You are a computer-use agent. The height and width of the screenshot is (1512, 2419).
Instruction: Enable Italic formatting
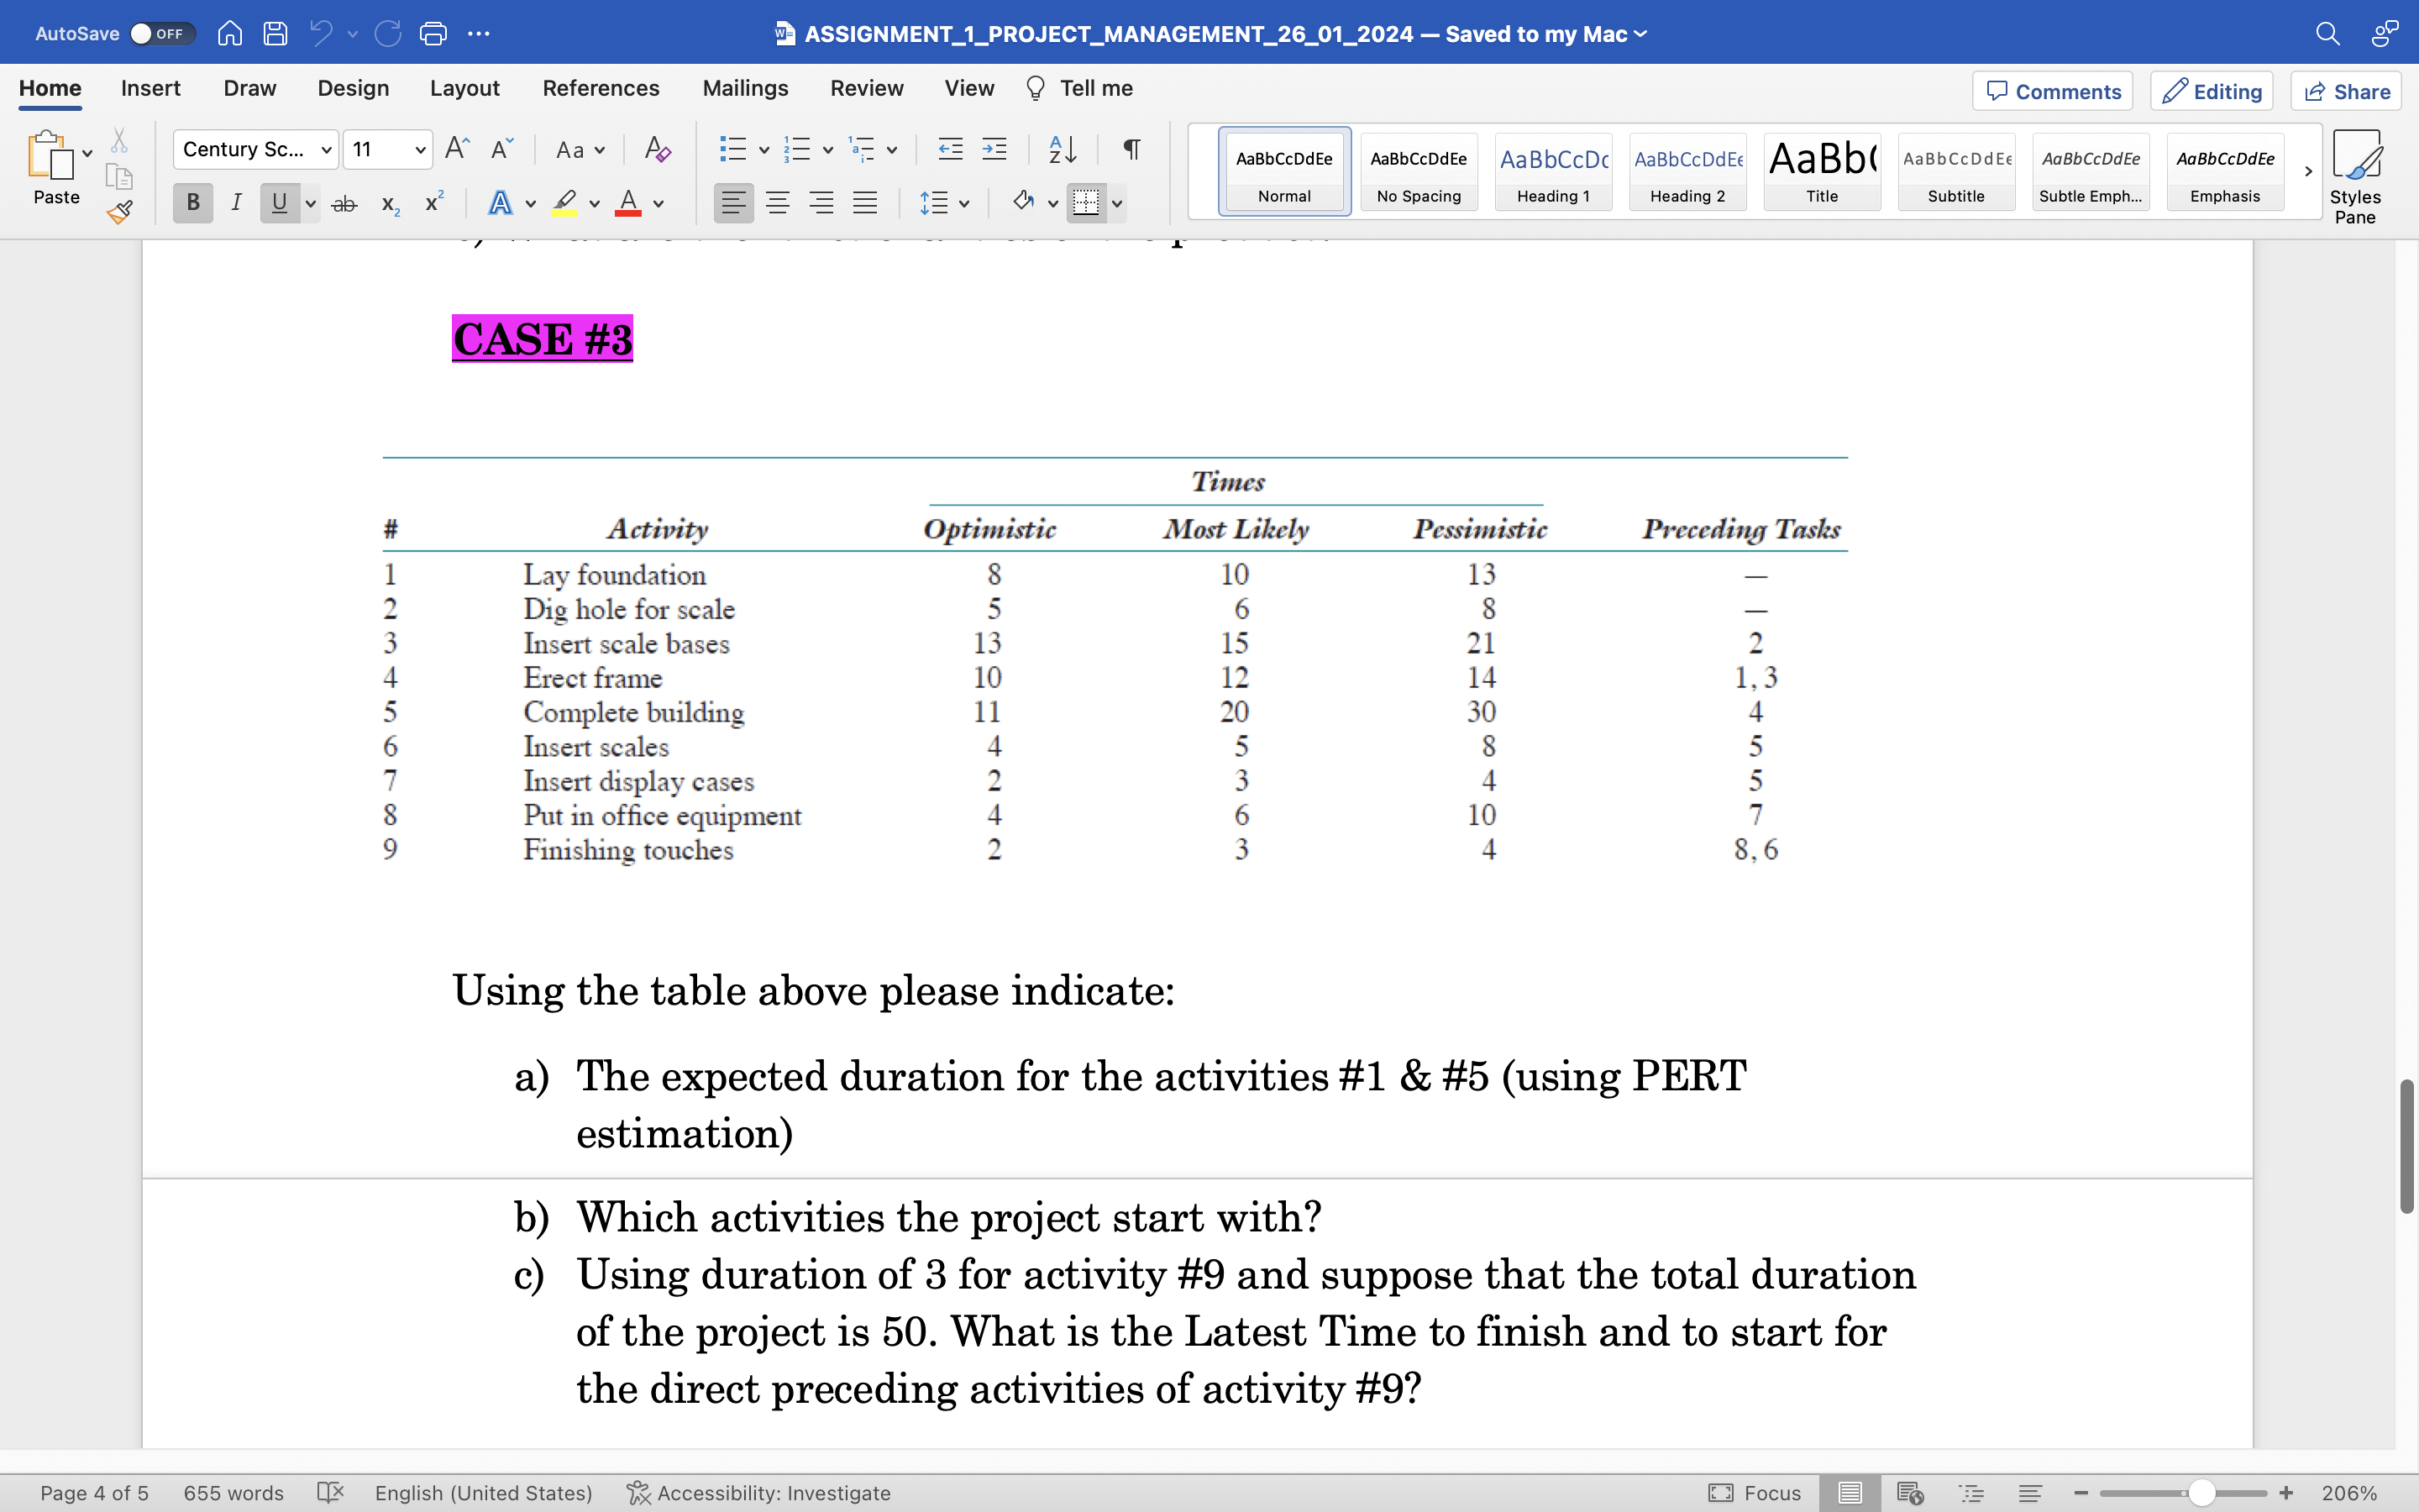pyautogui.click(x=236, y=202)
